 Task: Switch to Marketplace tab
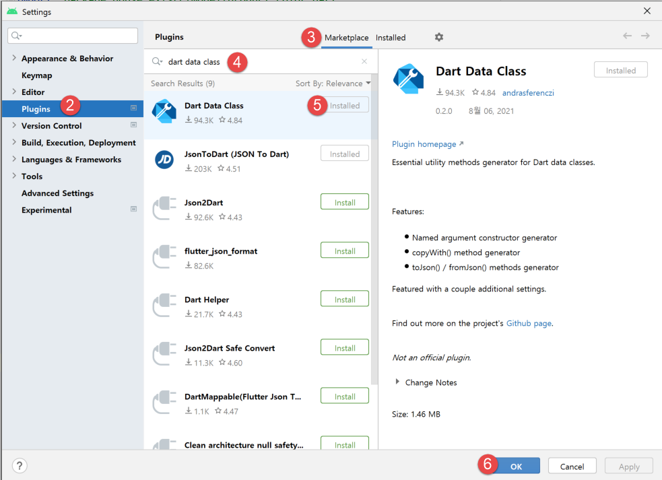346,38
